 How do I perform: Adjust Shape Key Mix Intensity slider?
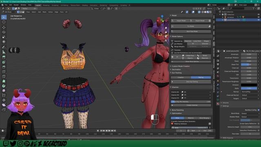(x=191, y=102)
